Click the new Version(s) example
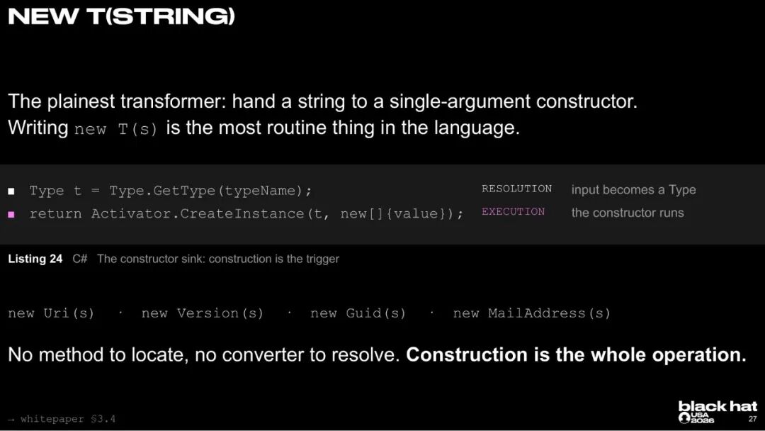This screenshot has height=431, width=765. [x=203, y=313]
